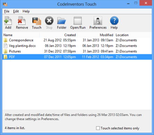Click the greyed-out Stop icon
The height and width of the screenshot is (135, 154).
(49, 21)
